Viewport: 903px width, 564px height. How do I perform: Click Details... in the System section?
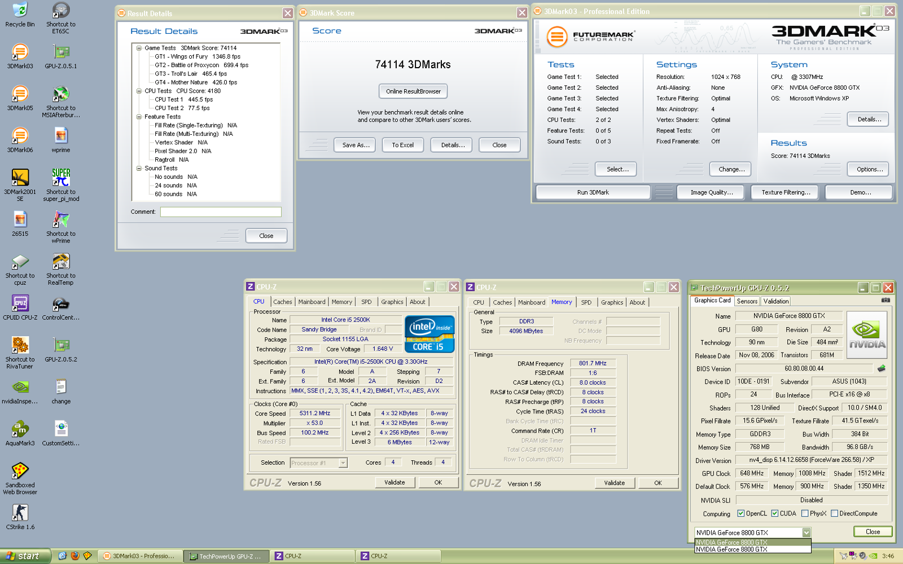(x=869, y=119)
